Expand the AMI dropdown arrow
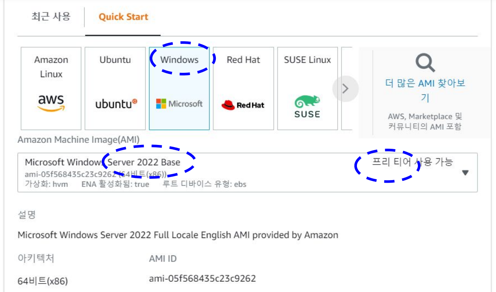Viewport: 496px width, 292px height. pos(465,172)
